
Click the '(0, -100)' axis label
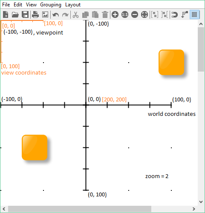click(98, 24)
